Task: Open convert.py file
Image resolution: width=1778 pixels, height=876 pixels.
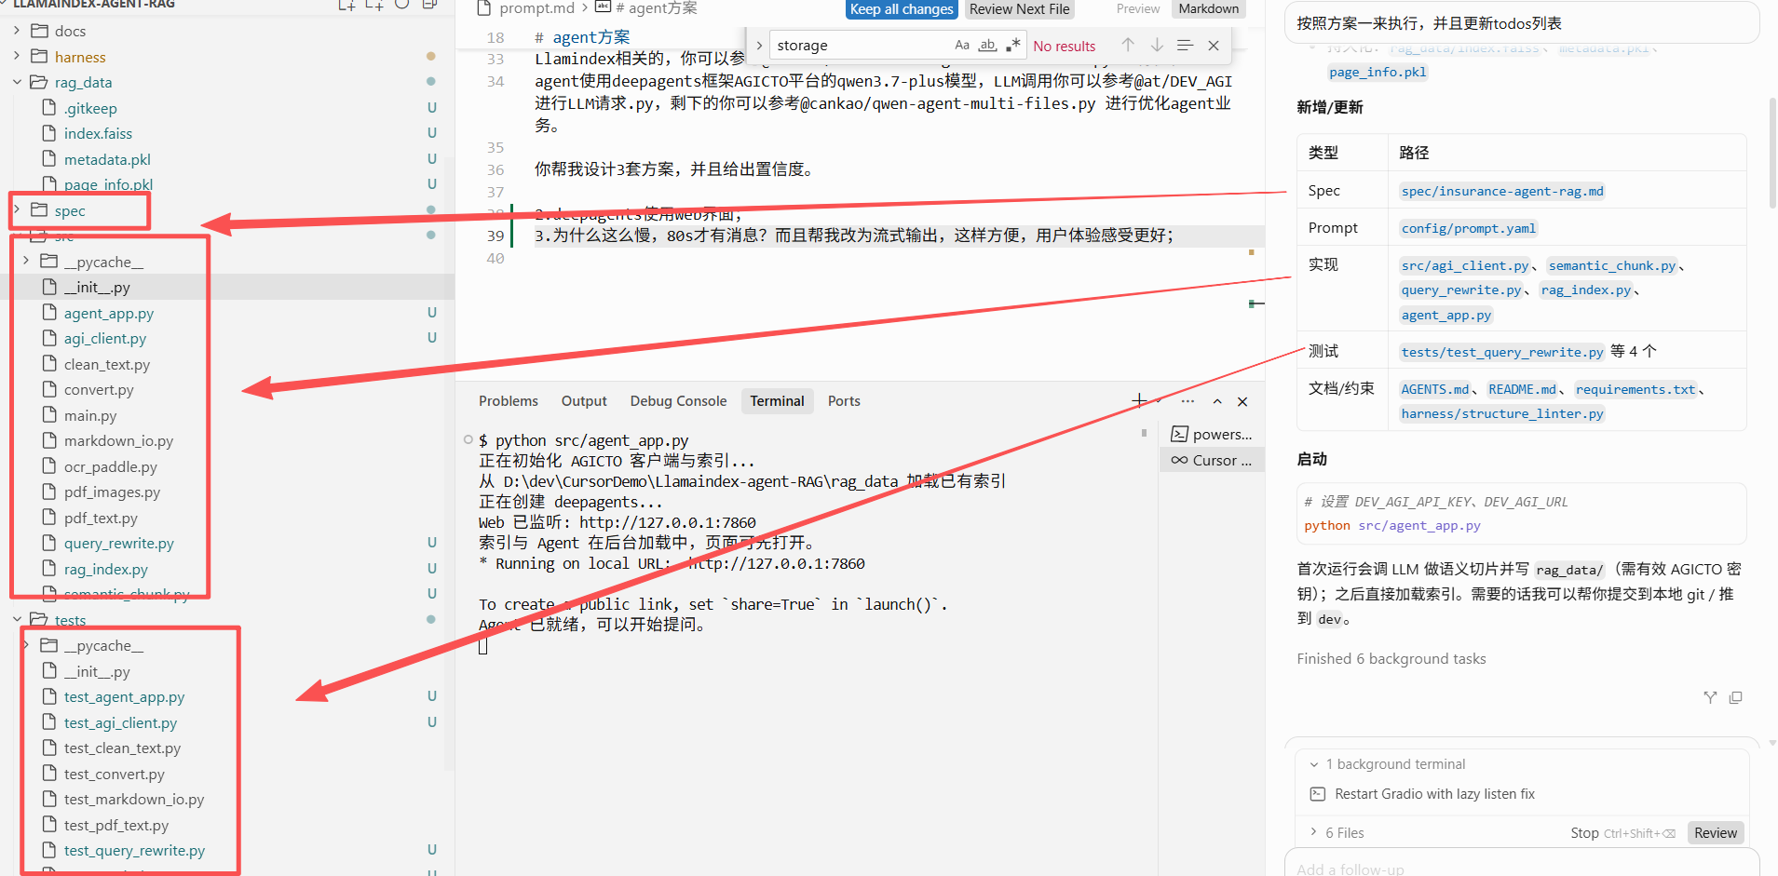Action: click(99, 389)
